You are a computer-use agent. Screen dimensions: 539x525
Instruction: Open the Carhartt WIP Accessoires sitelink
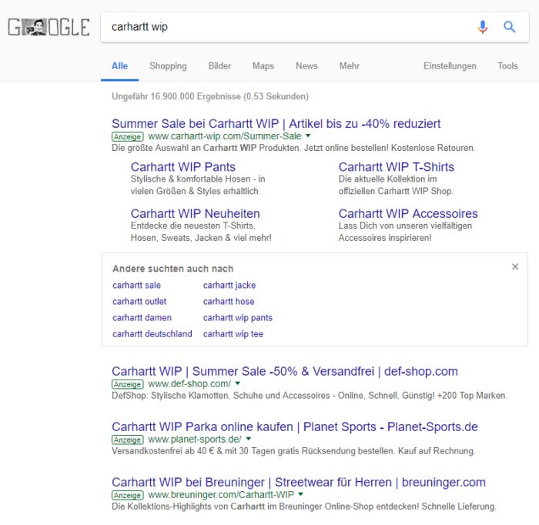[408, 214]
